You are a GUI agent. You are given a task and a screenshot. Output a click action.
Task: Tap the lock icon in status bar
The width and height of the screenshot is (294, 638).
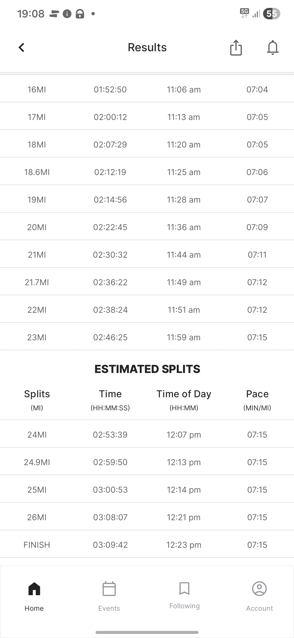pos(80,14)
